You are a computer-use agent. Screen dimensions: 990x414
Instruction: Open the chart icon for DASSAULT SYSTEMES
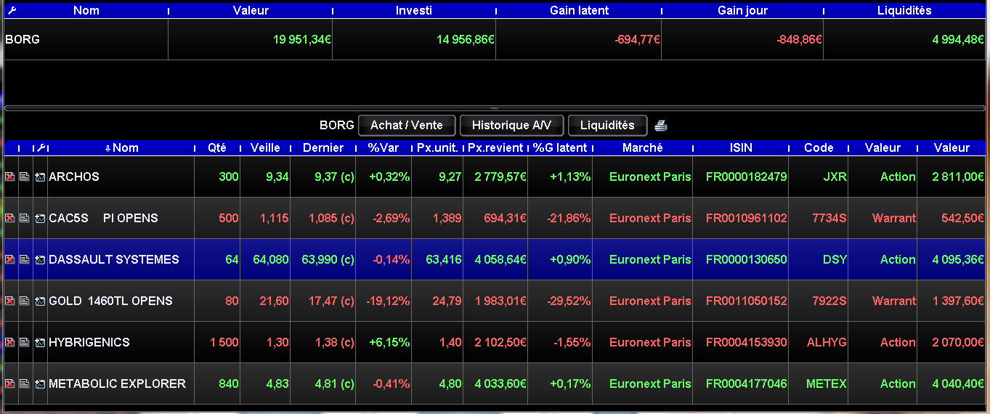point(40,259)
